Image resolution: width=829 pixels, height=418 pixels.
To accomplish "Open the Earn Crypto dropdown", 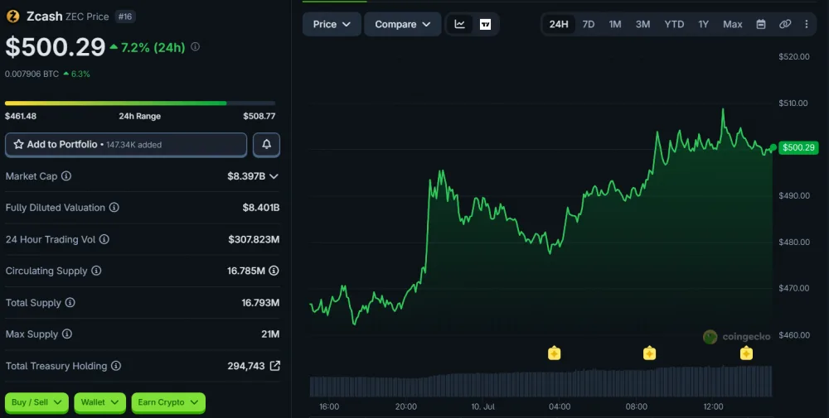I will tap(168, 403).
